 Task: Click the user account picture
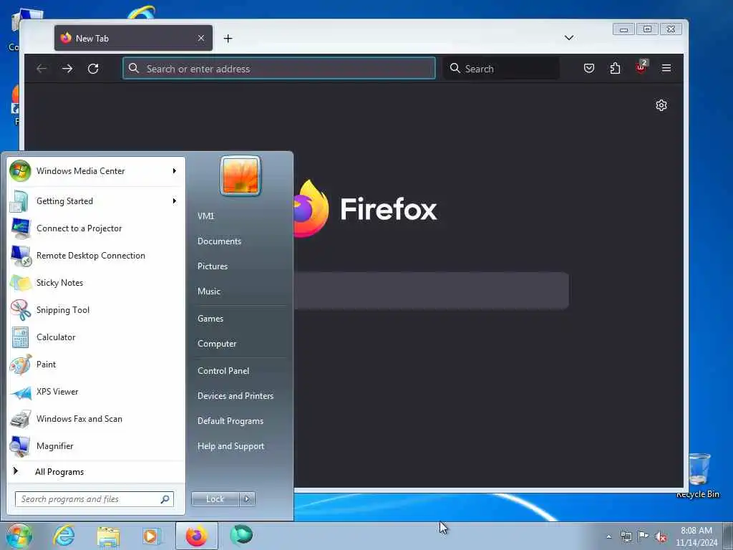pyautogui.click(x=241, y=175)
